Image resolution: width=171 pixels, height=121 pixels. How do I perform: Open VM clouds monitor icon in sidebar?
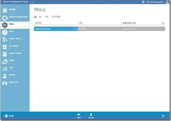(x=5, y=32)
